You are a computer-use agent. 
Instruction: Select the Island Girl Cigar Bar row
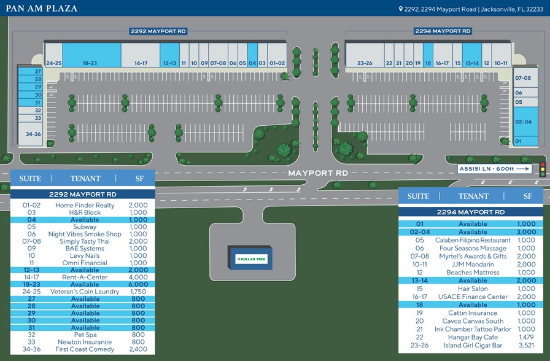pyautogui.click(x=471, y=345)
